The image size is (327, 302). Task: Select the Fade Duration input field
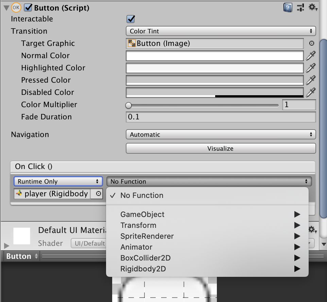point(221,117)
